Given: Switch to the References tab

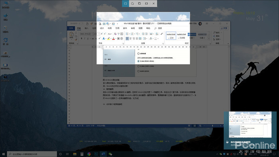Looking at the screenshot, I should pyautogui.click(x=118, y=28).
